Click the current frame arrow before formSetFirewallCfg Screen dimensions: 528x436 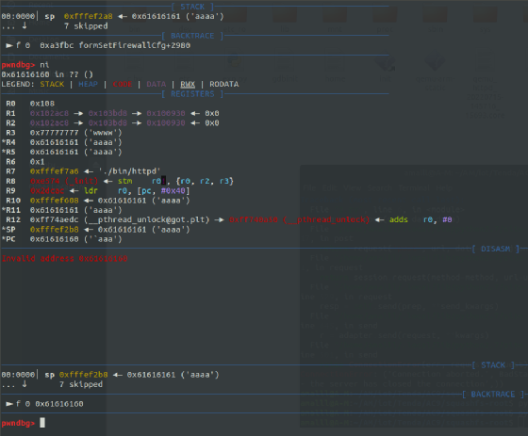click(x=9, y=45)
